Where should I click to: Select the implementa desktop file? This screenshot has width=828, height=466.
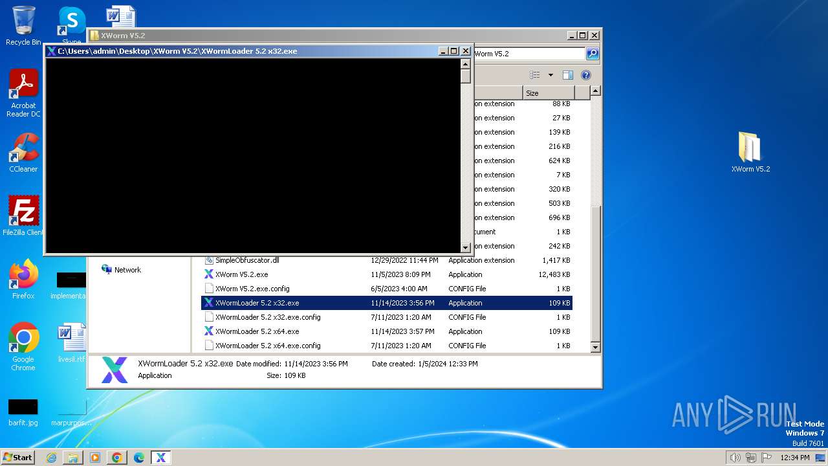pyautogui.click(x=71, y=285)
